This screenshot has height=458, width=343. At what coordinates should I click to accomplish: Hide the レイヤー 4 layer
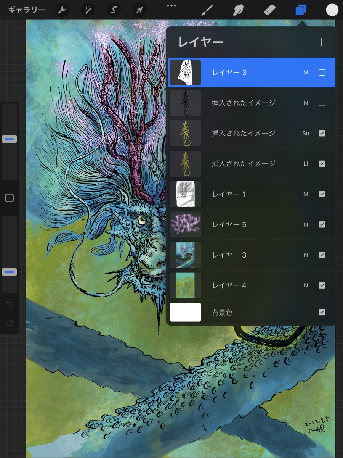pos(322,285)
